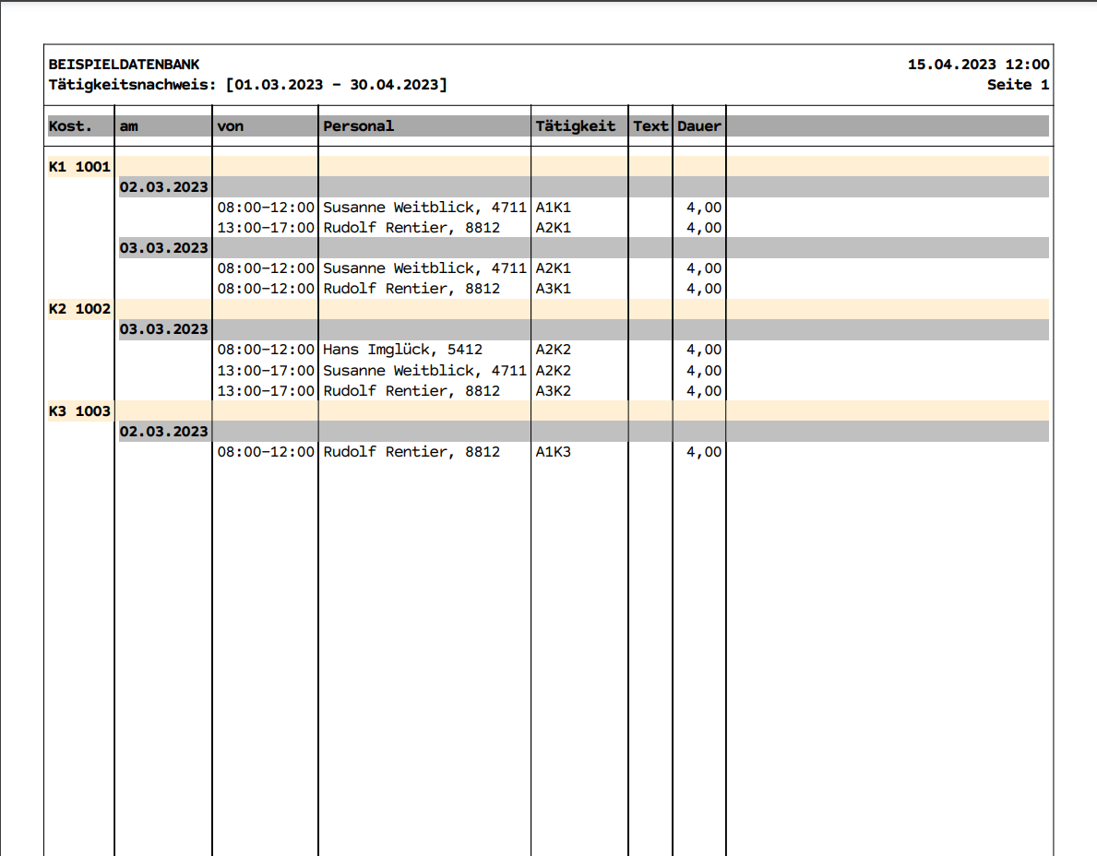Click the K1 1001 cost center row

pos(79,167)
